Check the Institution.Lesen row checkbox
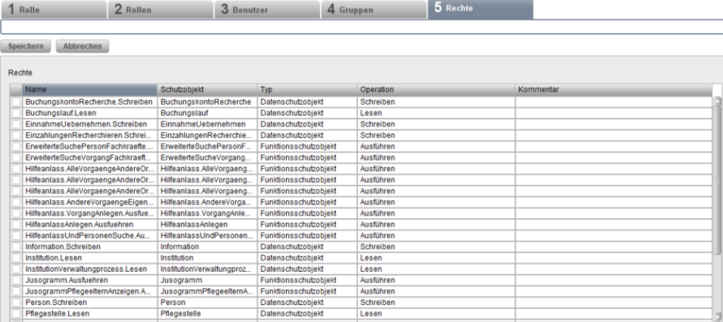723x322 pixels. pyautogui.click(x=16, y=257)
